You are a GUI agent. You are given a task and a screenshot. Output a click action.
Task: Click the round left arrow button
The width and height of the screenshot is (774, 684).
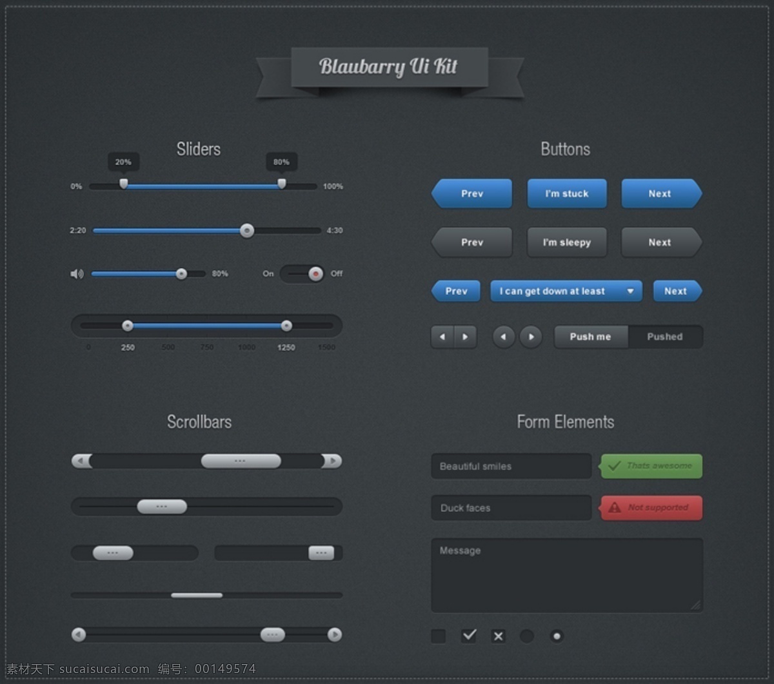coord(504,337)
